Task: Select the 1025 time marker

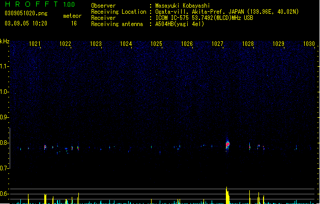Action: pyautogui.click(x=156, y=44)
